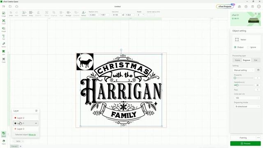Open the Rotate angle dropdown
The image size is (263, 148).
[141, 15]
